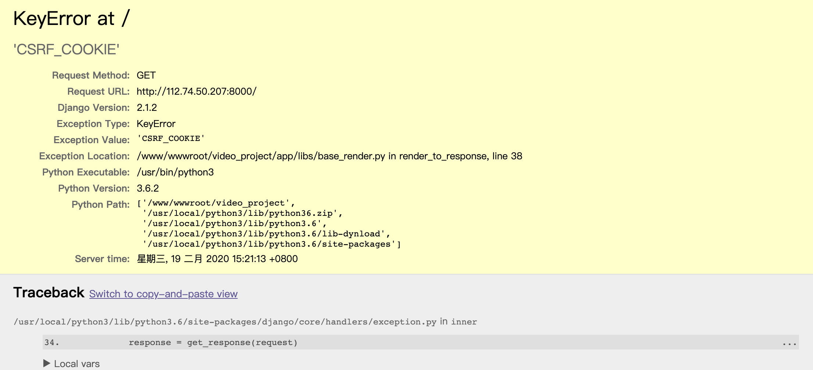Viewport: 813px width, 370px height.
Task: Select Request Method value GET
Action: tap(146, 75)
